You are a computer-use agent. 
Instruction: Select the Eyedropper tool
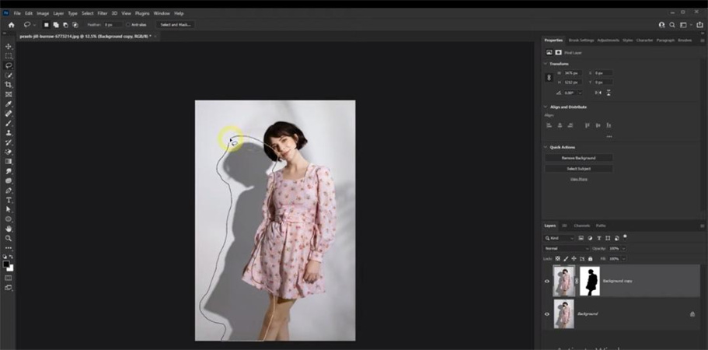coord(9,103)
